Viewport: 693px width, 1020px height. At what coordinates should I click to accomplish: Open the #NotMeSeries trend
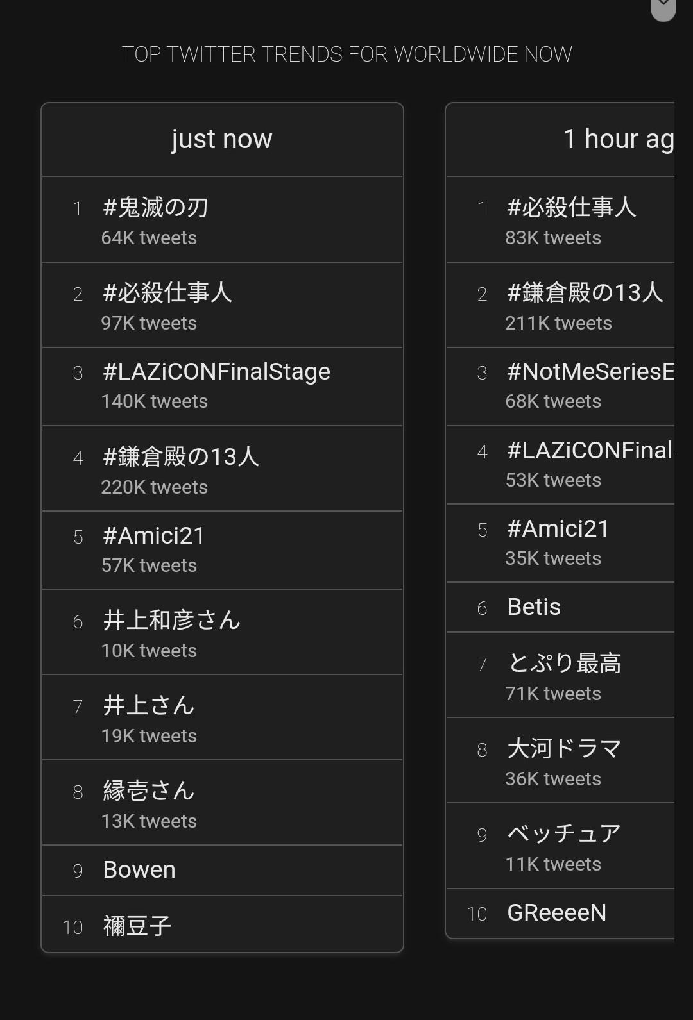590,372
